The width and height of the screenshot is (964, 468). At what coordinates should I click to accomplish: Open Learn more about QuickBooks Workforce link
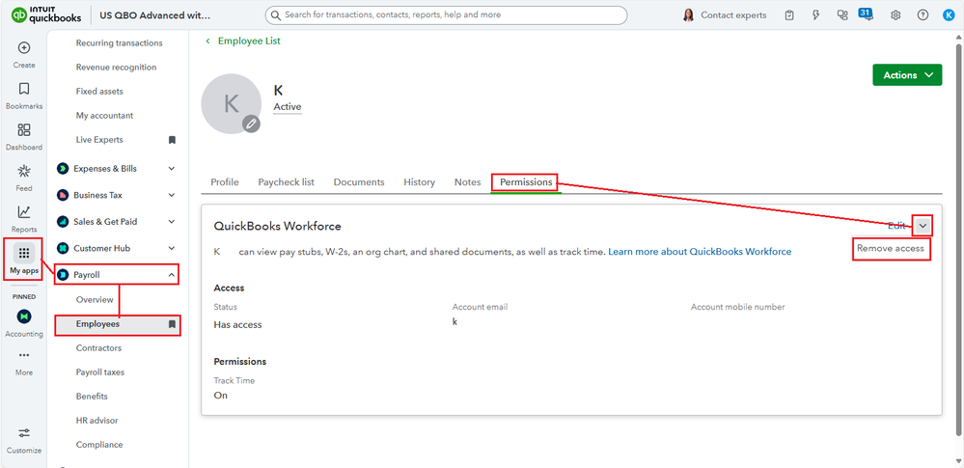point(700,252)
